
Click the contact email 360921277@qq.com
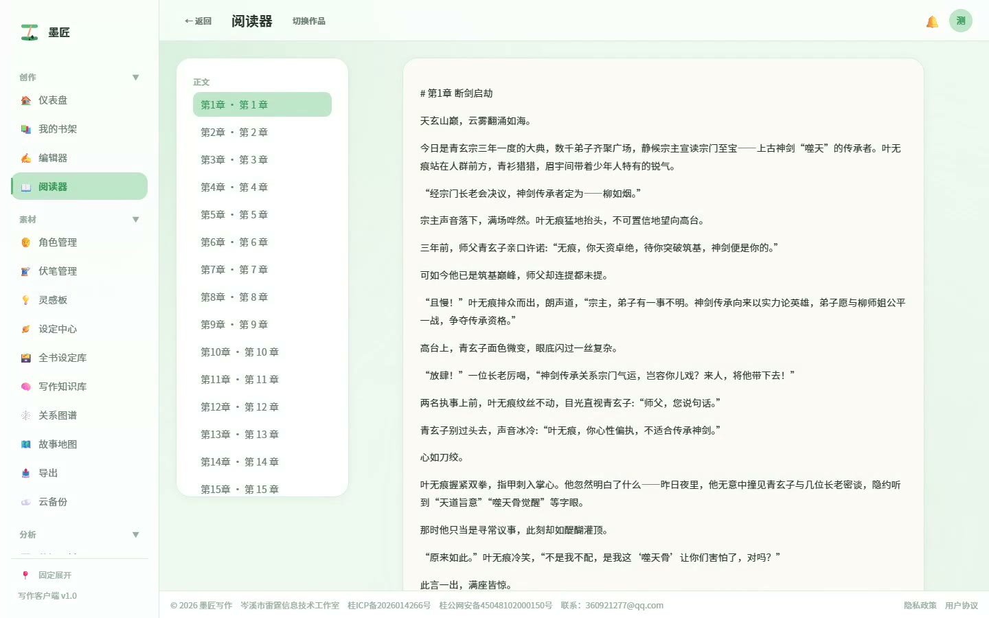[x=624, y=606]
